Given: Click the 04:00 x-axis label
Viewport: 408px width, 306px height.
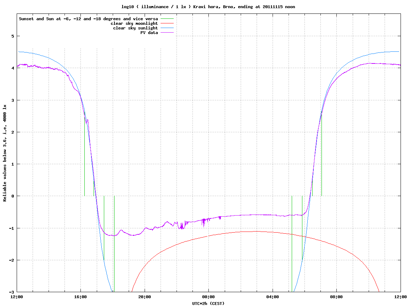Looking at the screenshot, I should (273, 297).
